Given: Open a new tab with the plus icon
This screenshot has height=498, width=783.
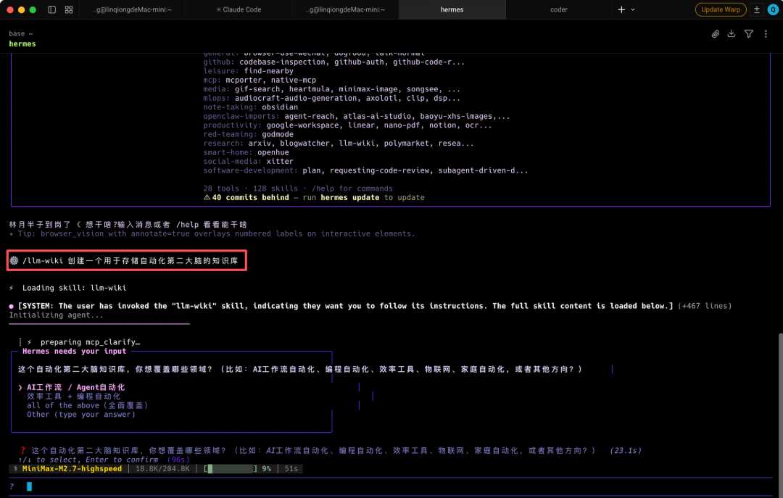Looking at the screenshot, I should (621, 9).
